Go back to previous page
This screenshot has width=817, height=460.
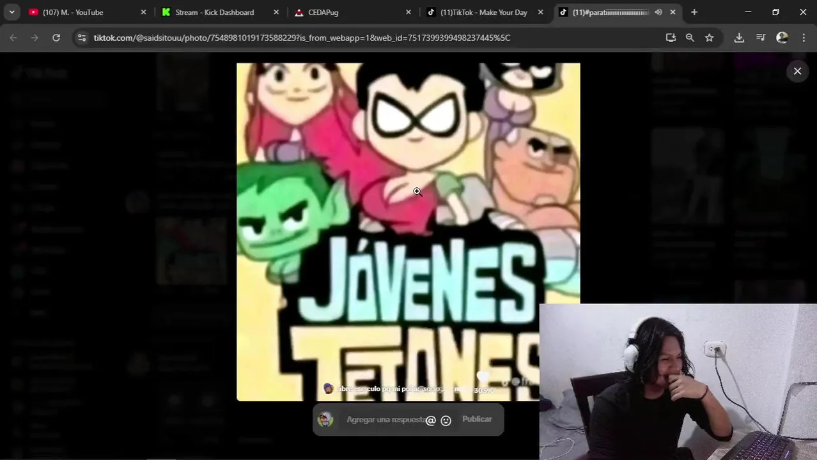click(x=13, y=38)
